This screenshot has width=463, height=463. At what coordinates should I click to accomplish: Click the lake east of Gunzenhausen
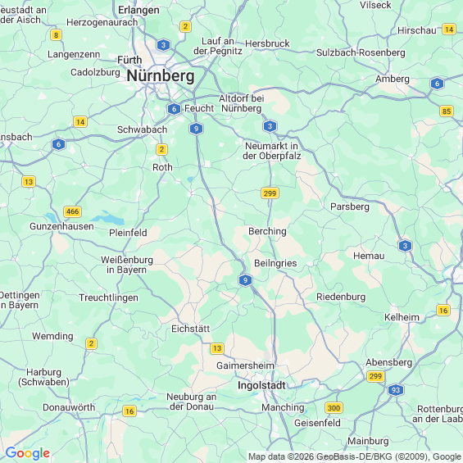pyautogui.click(x=109, y=219)
